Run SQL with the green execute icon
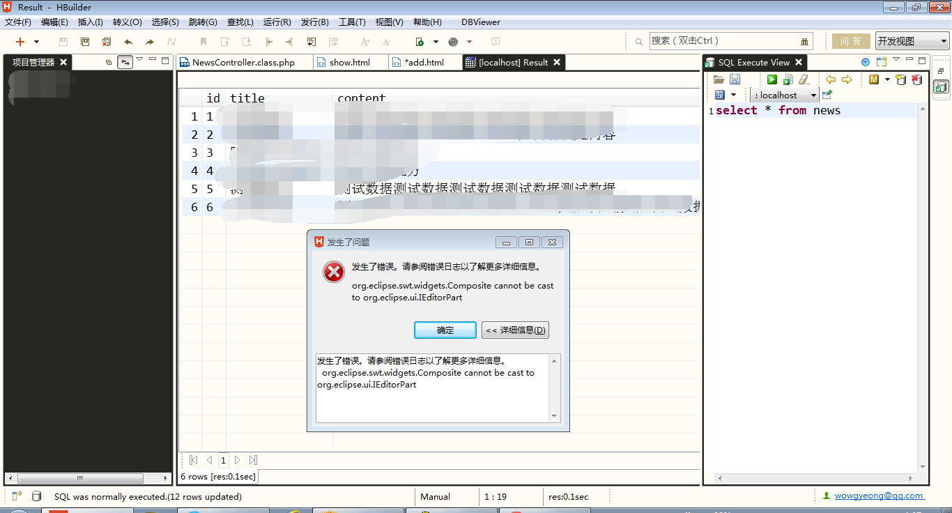 pos(772,80)
